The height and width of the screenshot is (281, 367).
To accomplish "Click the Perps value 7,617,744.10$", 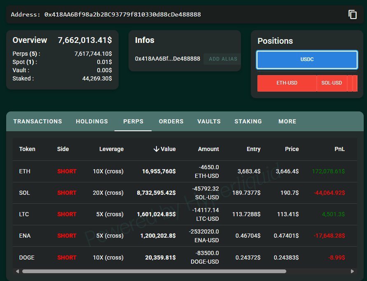I will (93, 54).
